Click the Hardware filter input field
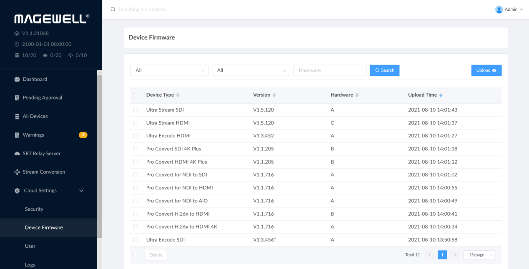 [330, 70]
